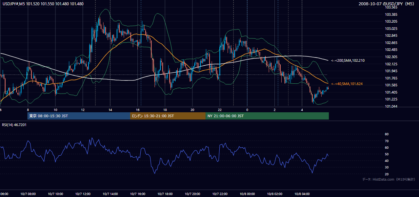The image size is (419, 197).
Task: Click the 101.585 price axis label
Action: (391, 85)
